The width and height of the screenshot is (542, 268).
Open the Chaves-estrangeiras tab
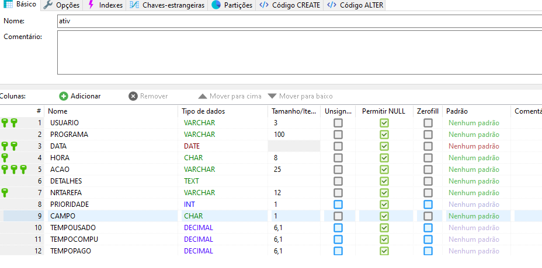coord(167,5)
